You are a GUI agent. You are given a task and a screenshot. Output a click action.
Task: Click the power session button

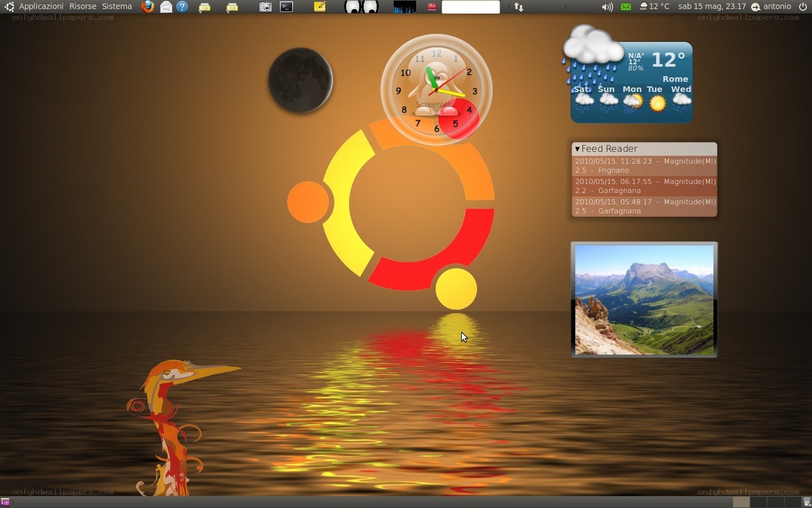803,7
